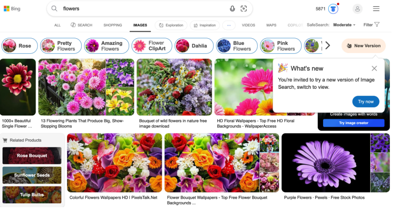
Task: Switch to the Shopping tab
Action: (x=112, y=25)
